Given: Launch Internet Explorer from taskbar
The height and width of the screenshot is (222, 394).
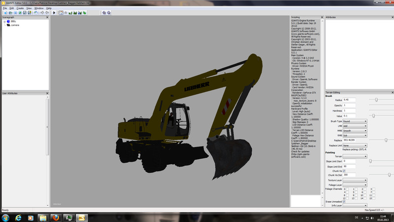Looking at the screenshot, I should (18, 218).
